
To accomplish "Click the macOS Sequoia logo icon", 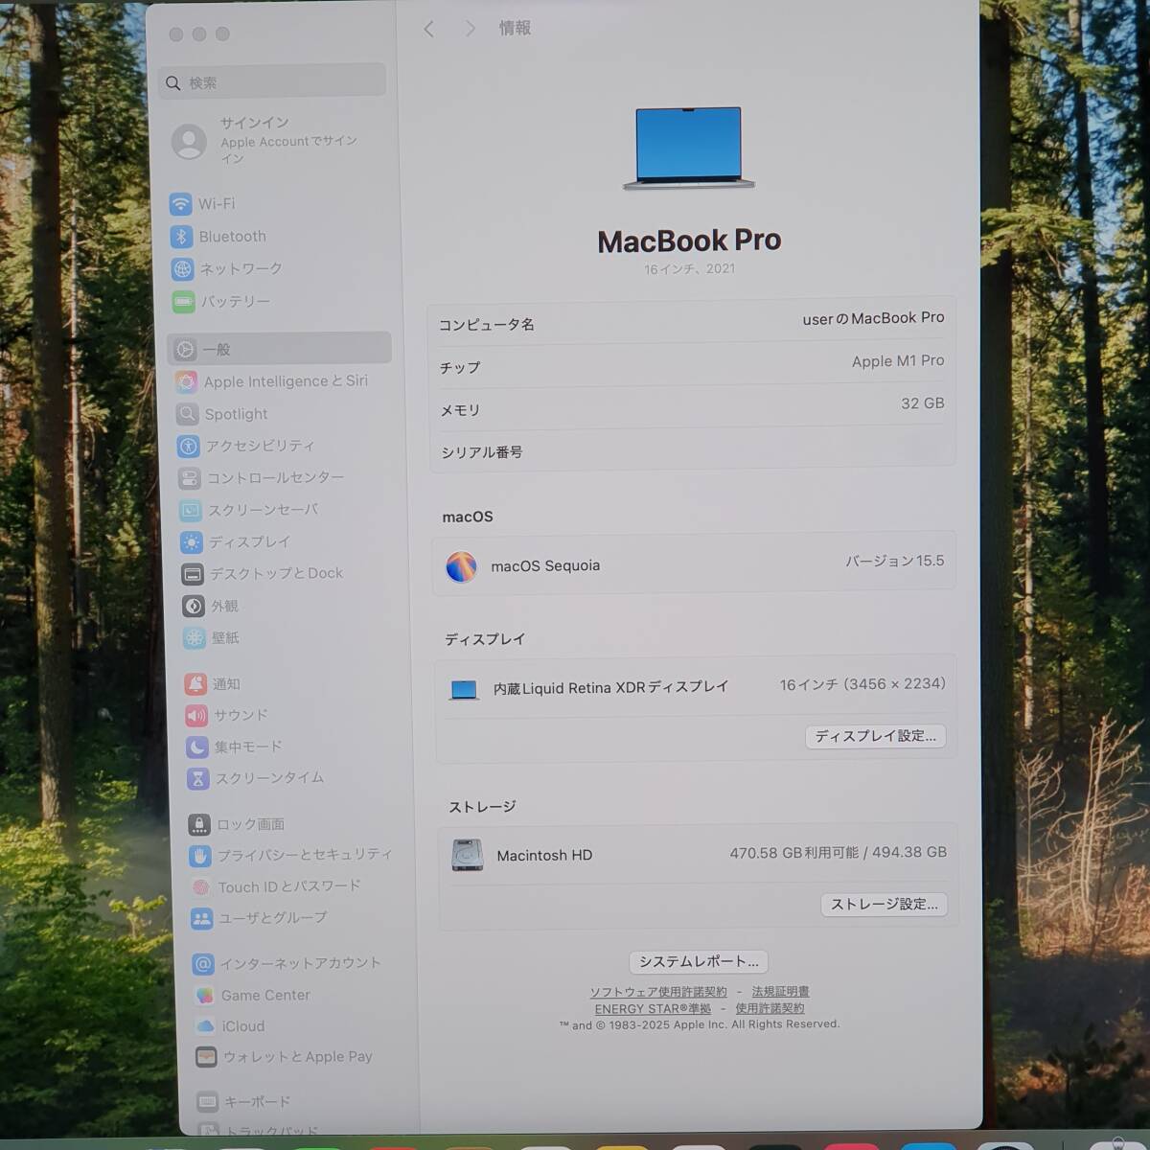I will click(461, 566).
